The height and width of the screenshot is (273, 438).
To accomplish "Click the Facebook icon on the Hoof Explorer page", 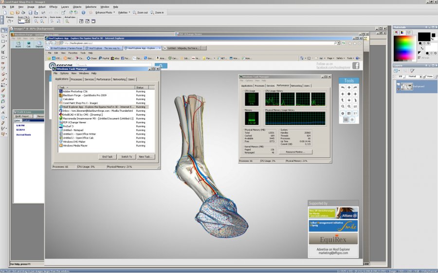I will pos(356,66).
